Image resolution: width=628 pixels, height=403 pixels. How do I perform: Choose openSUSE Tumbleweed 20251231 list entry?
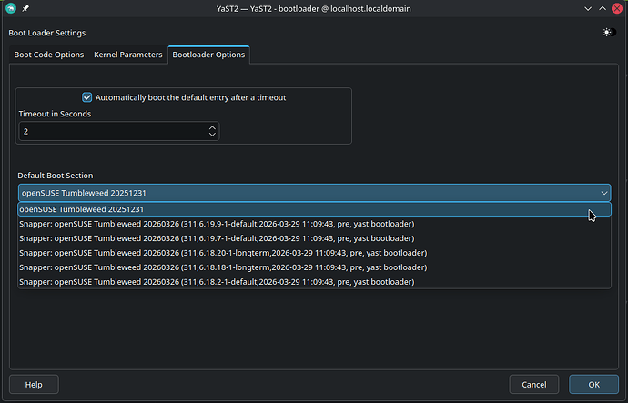coord(314,209)
